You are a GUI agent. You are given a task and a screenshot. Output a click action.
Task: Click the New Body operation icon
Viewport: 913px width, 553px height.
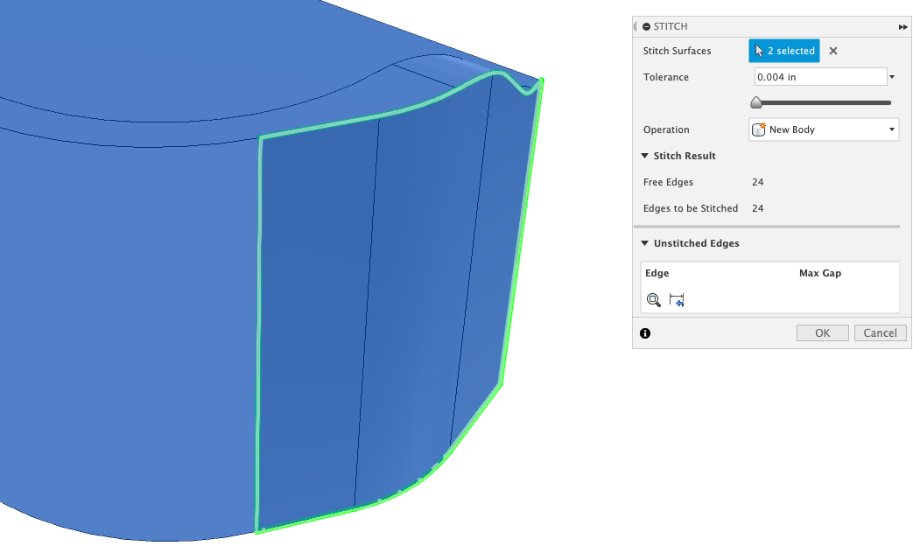click(x=758, y=129)
